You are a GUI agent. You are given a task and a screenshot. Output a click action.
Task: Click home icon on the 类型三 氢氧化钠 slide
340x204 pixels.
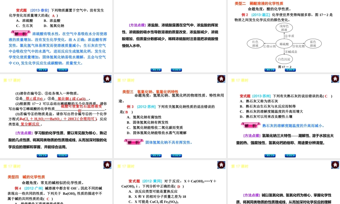click(221, 79)
